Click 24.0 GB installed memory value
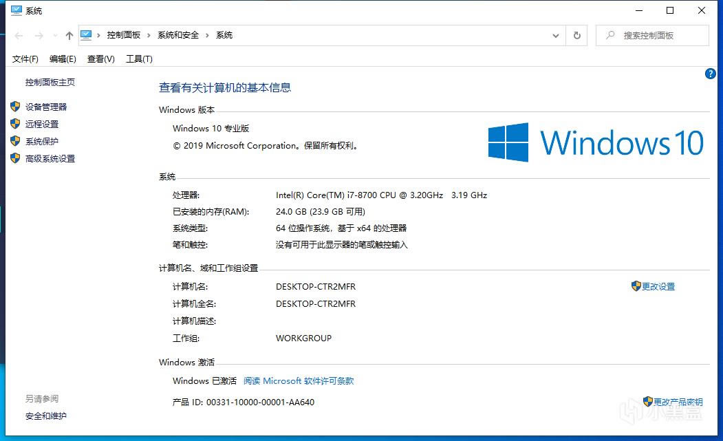Viewport: 723px width, 441px height. (321, 212)
